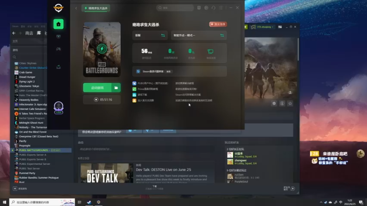Screen dimensions: 367x206
Task: Click the green 启动游戏 launch button
Action: [x=97, y=87]
